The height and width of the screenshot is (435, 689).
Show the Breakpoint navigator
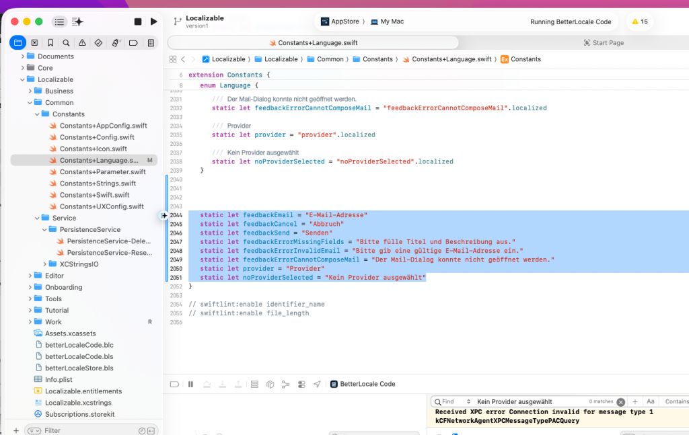(133, 43)
